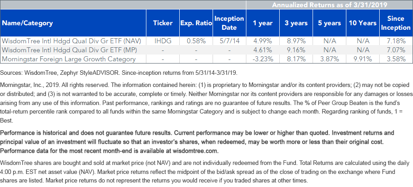Click the Sources: WisdomTree, Zephyr StyleADVISOR line

click(x=119, y=73)
